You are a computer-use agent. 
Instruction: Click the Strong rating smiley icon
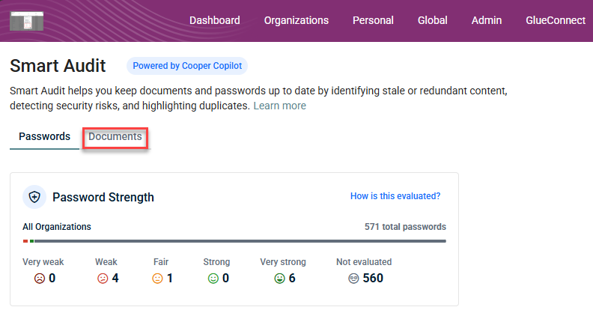click(x=213, y=279)
